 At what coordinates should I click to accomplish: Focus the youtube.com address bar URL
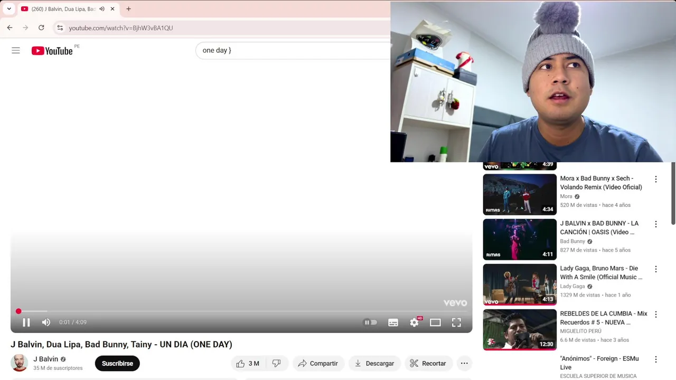click(x=121, y=28)
